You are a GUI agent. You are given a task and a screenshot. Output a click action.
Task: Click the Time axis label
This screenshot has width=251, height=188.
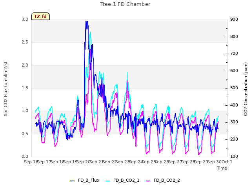tap(222, 168)
